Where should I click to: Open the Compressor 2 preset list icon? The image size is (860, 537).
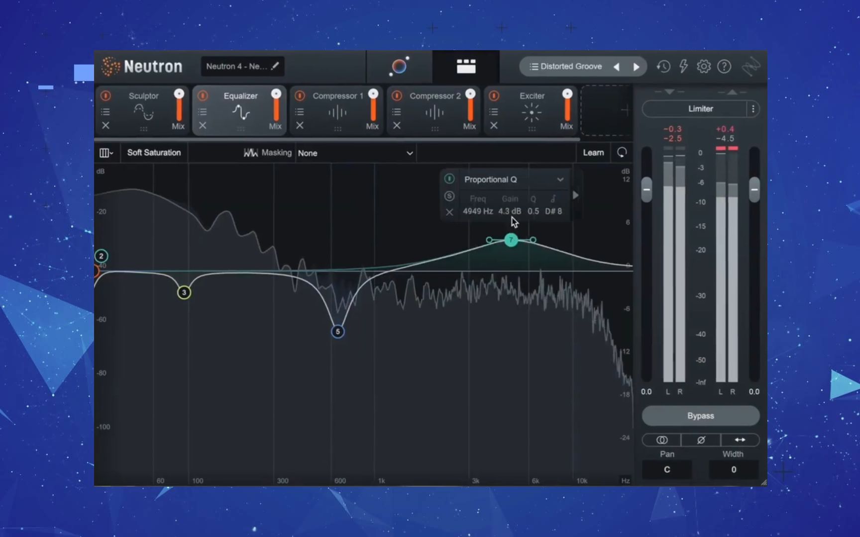tap(397, 111)
